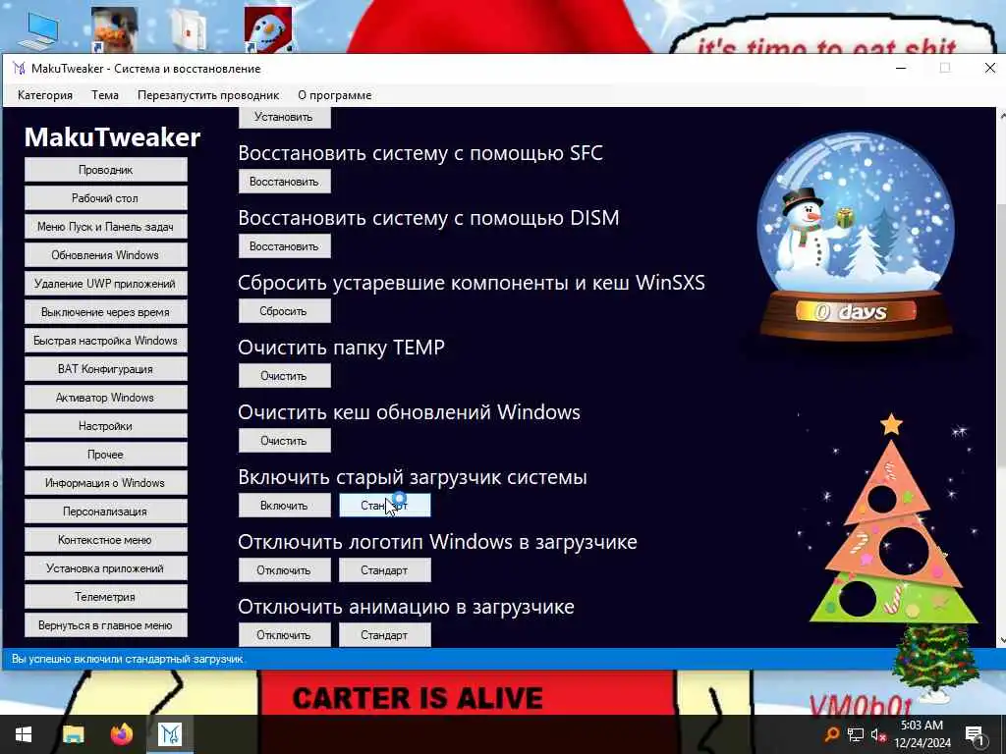The height and width of the screenshot is (754, 1006).
Task: Click Очистить under кеш обновлений Windows
Action: tap(284, 441)
